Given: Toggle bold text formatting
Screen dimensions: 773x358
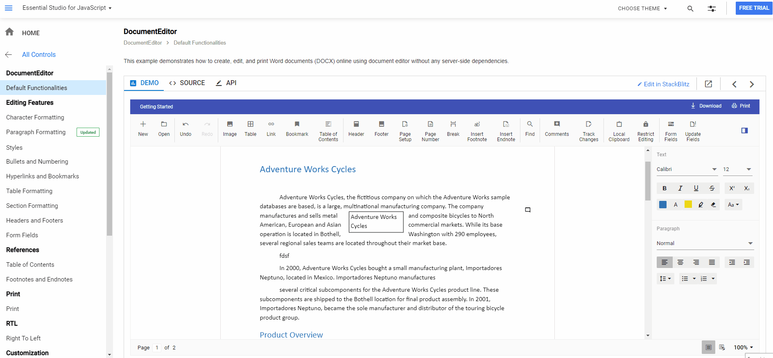Looking at the screenshot, I should [665, 188].
